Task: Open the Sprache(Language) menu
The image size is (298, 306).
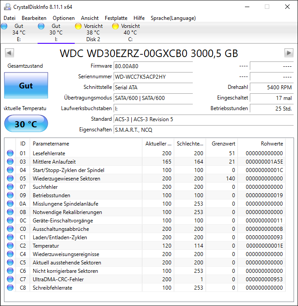Action: click(x=173, y=18)
